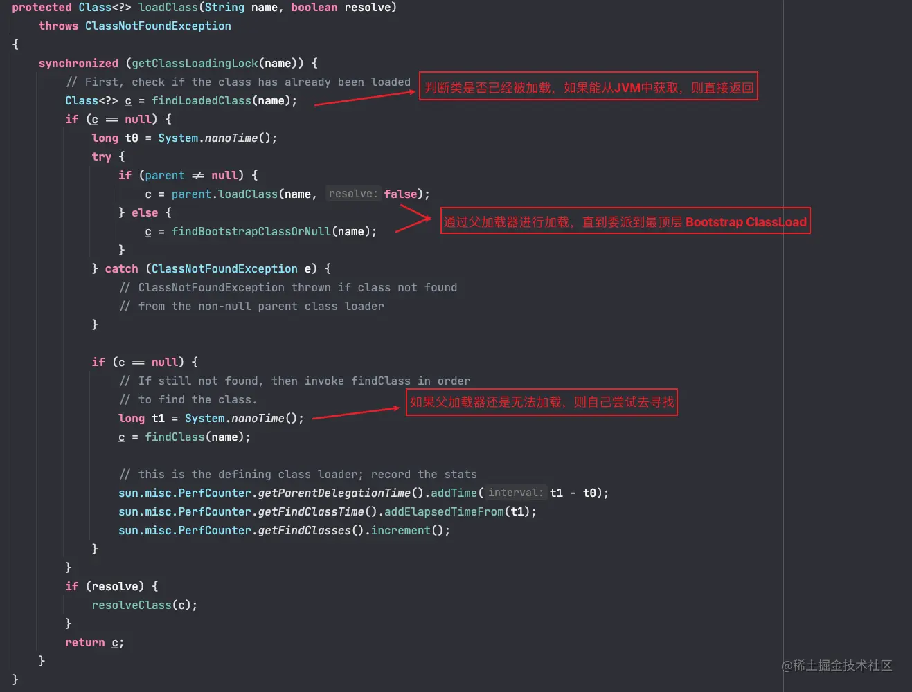This screenshot has height=692, width=912.
Task: Click the "return" keyword
Action: (85, 643)
